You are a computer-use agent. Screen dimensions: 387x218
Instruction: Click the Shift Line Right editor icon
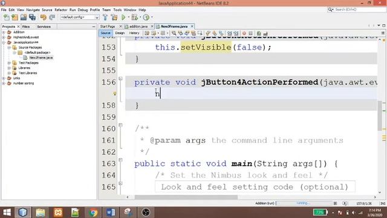[236, 33]
